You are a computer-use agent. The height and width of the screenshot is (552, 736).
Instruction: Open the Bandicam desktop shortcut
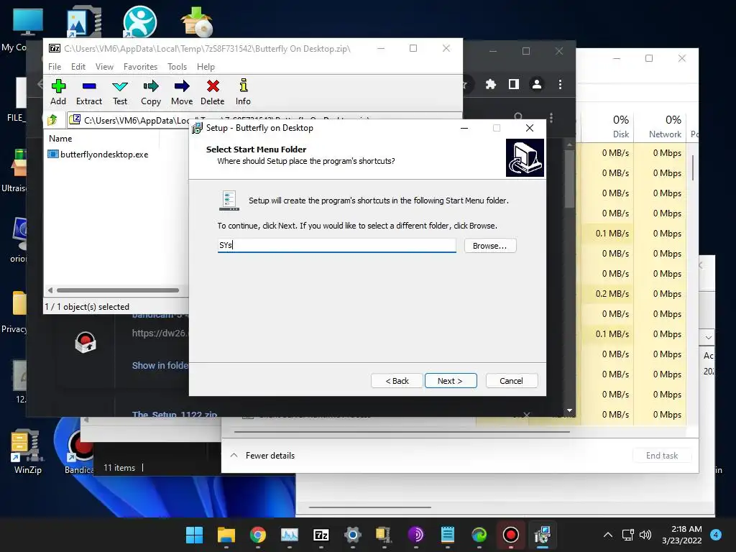click(x=79, y=451)
